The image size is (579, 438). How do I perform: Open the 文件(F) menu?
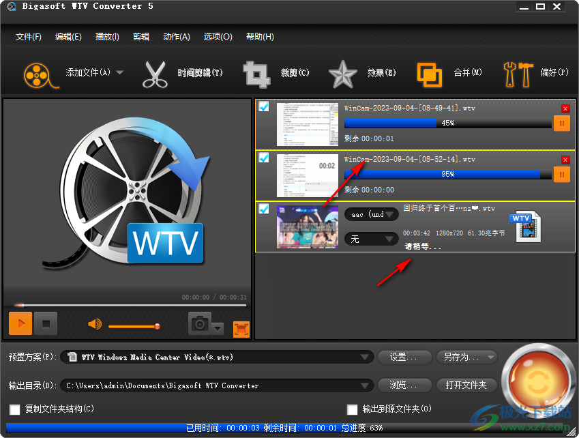tap(29, 37)
